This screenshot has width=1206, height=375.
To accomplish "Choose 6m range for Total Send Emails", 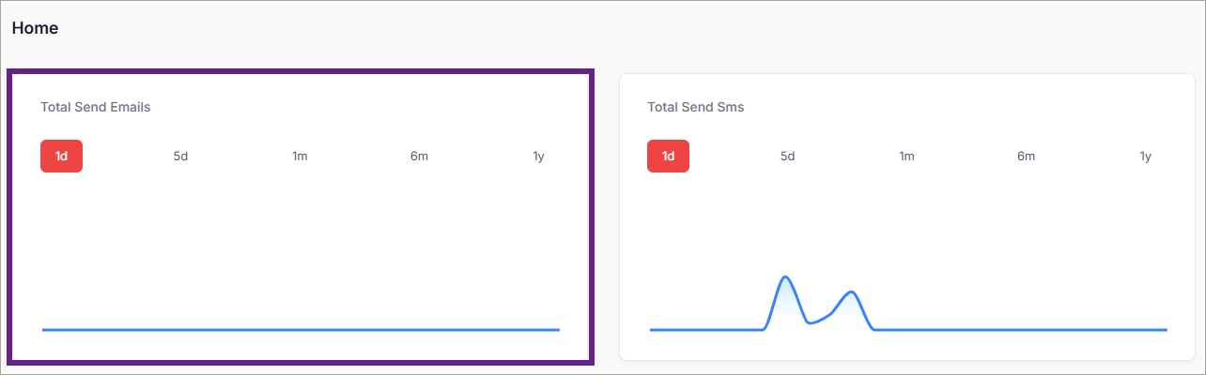I will [419, 157].
